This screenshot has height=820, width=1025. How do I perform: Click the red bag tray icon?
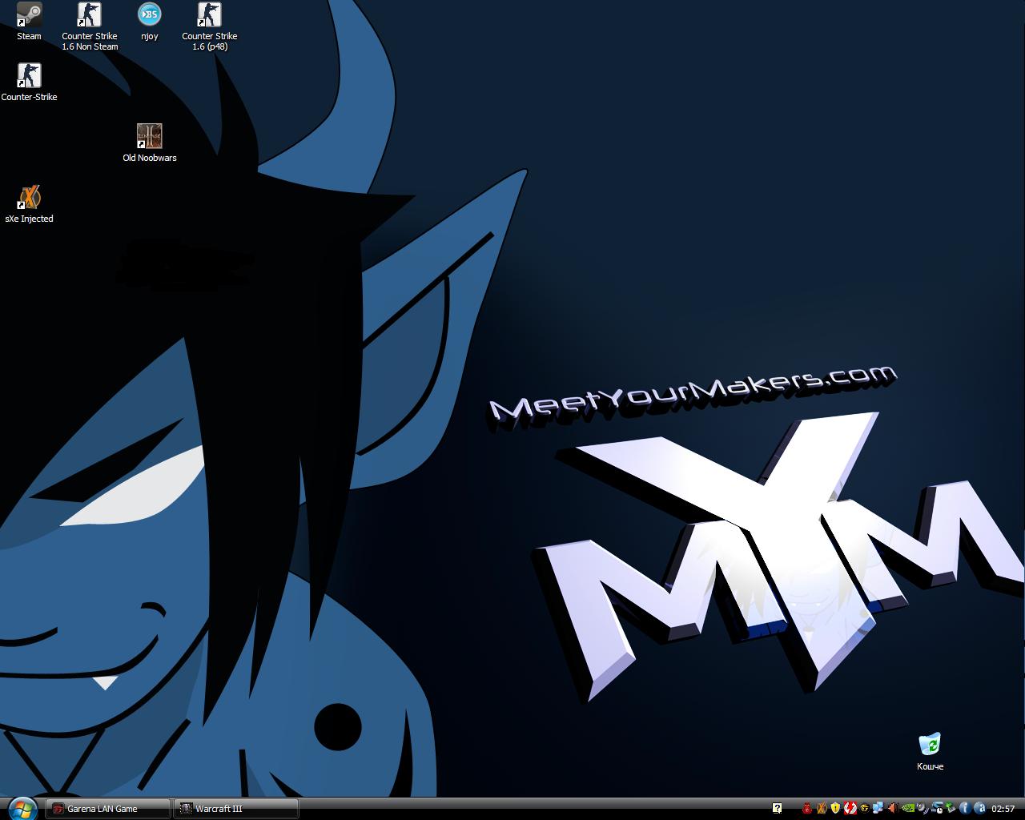(807, 808)
